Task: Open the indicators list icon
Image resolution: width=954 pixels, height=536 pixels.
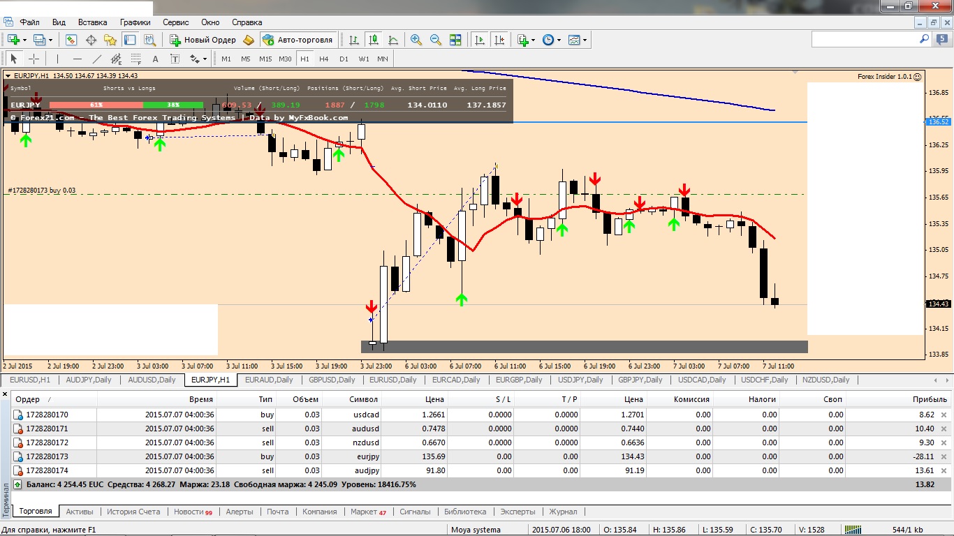Action: 522,40
